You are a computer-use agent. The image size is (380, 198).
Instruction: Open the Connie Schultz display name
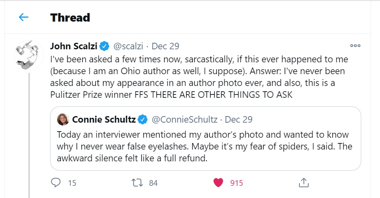[x=104, y=119]
